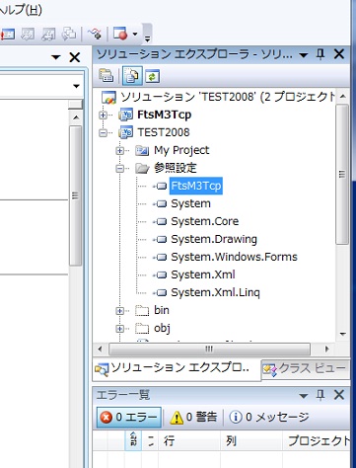
Task: Click the Solution Explorer vertical scrollbar thumb
Action: click(x=342, y=175)
